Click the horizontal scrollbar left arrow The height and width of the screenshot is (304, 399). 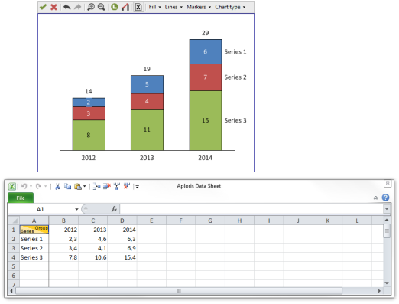point(11,291)
